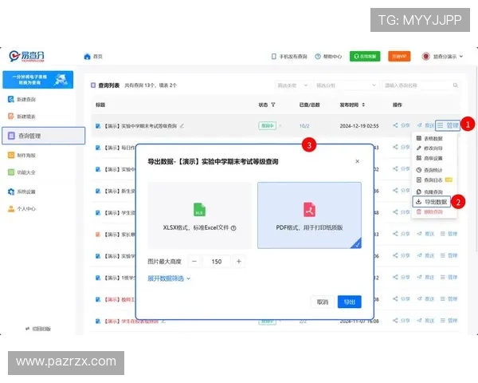Select the XLSX格式 export option

click(x=200, y=215)
